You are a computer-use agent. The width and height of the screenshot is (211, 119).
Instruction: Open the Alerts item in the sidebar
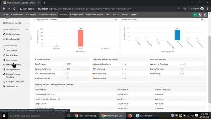(x=9, y=19)
